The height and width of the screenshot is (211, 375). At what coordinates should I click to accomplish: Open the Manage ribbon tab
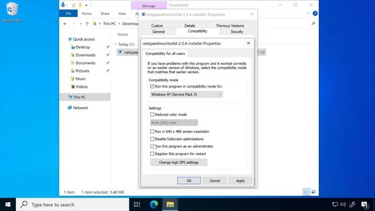coord(149,6)
